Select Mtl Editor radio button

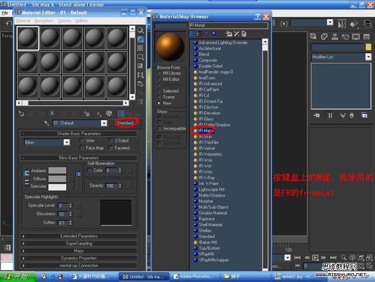pos(159,79)
